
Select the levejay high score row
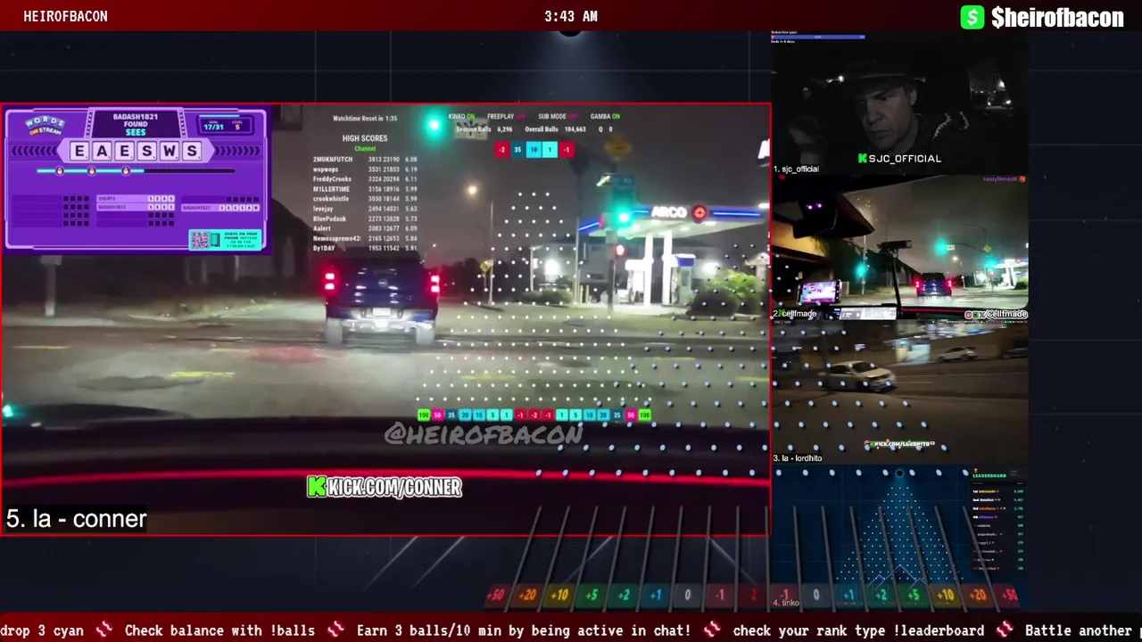coord(365,209)
